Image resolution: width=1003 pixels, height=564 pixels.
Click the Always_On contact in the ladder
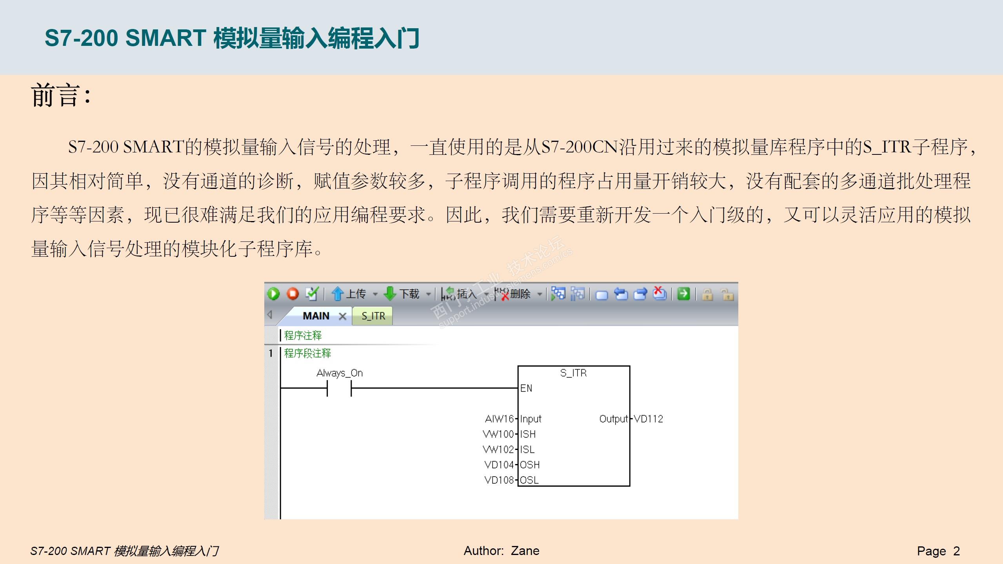[x=339, y=388]
